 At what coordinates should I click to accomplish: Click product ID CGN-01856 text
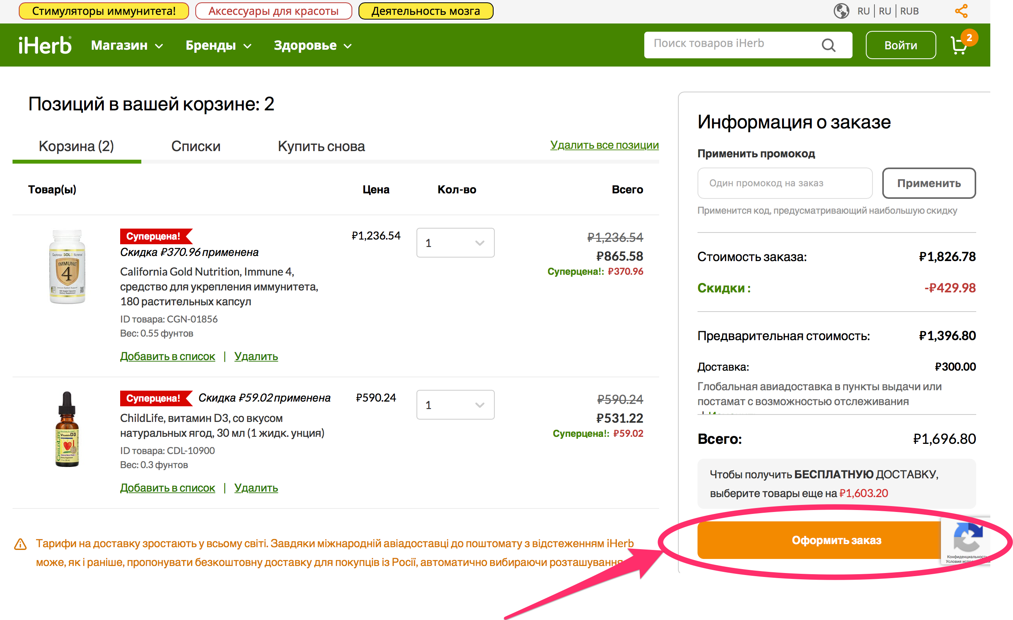click(x=169, y=319)
